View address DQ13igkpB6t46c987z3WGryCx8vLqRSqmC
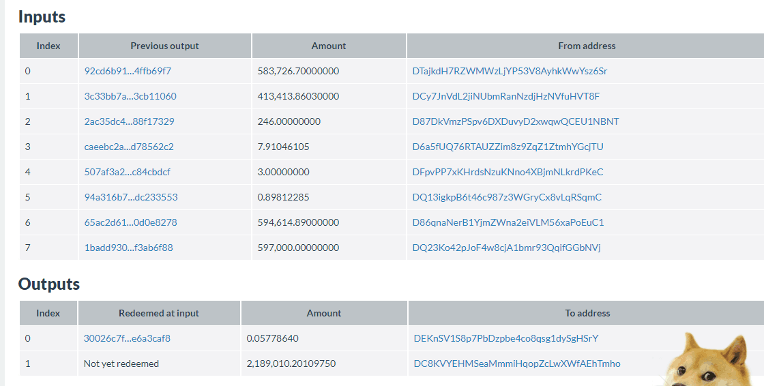The image size is (764, 386). click(507, 197)
